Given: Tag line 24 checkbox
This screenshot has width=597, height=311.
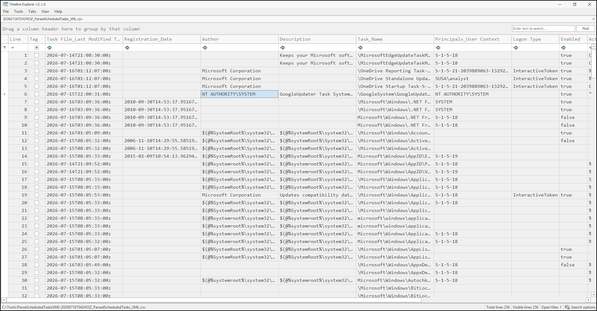Looking at the screenshot, I should click(x=37, y=234).
